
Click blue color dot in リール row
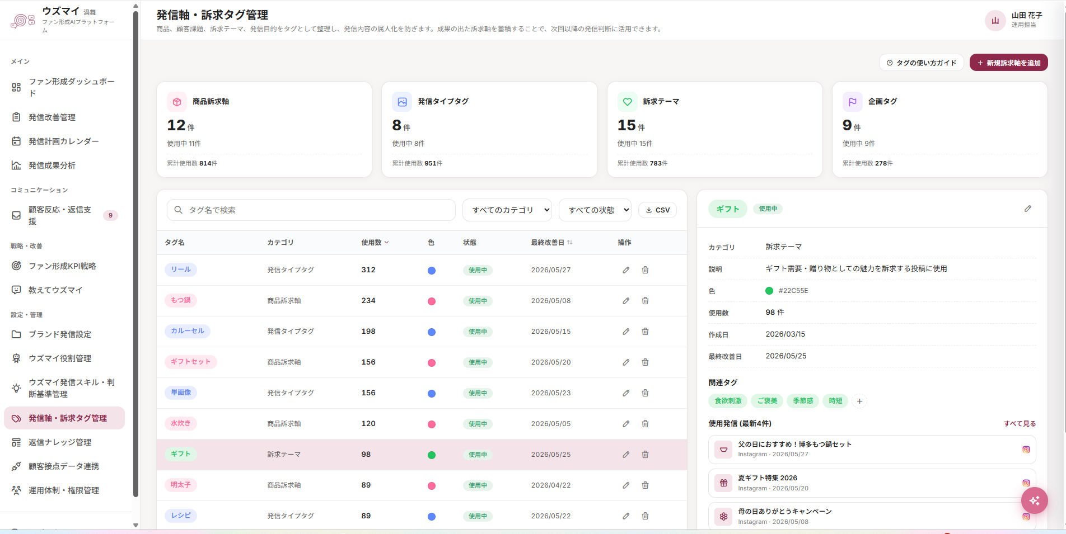pos(432,271)
